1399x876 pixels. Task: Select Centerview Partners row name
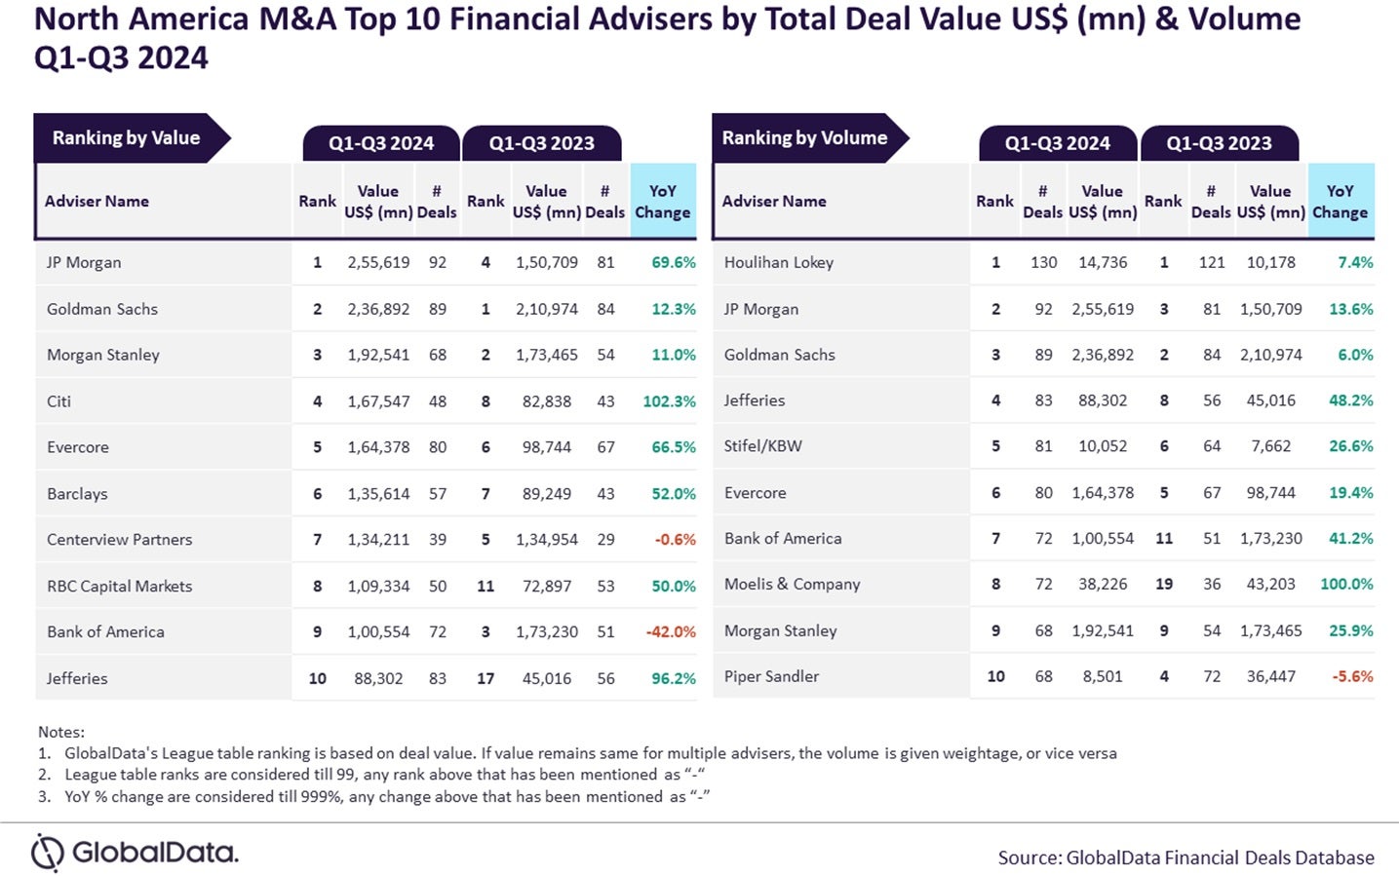point(119,540)
